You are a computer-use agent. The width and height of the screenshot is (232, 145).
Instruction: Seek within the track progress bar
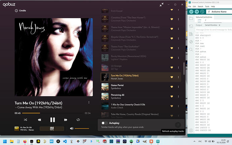point(53,113)
